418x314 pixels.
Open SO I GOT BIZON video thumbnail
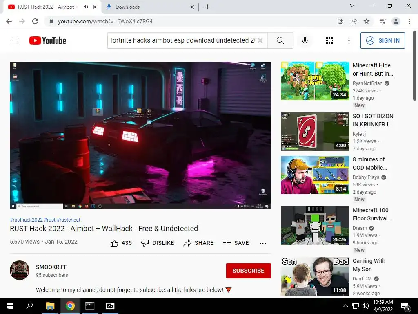point(315,132)
